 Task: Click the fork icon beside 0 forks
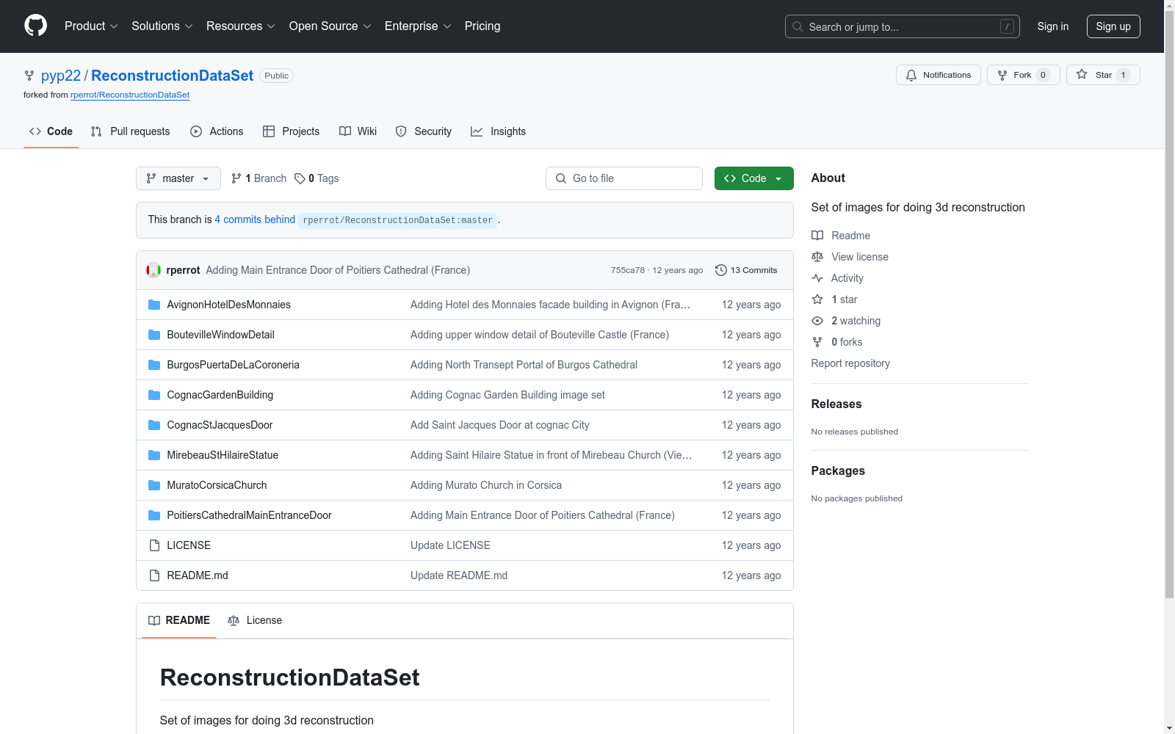click(817, 342)
